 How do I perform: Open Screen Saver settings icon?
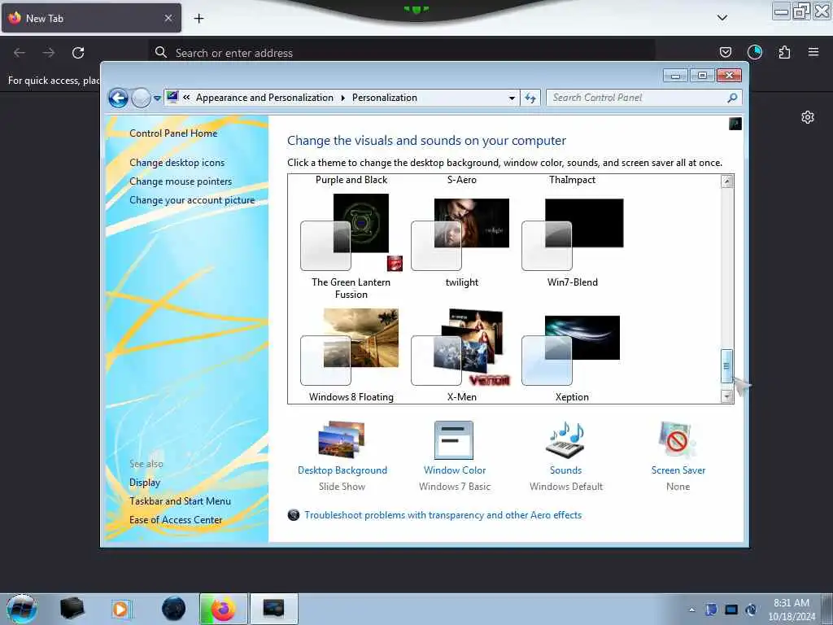677,440
